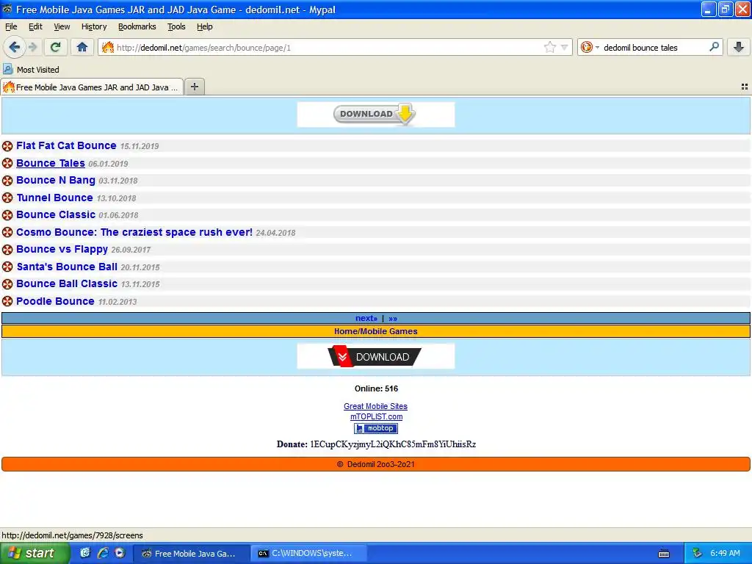
Task: Click ball icon beside Bounce vs Flappy
Action: point(7,250)
